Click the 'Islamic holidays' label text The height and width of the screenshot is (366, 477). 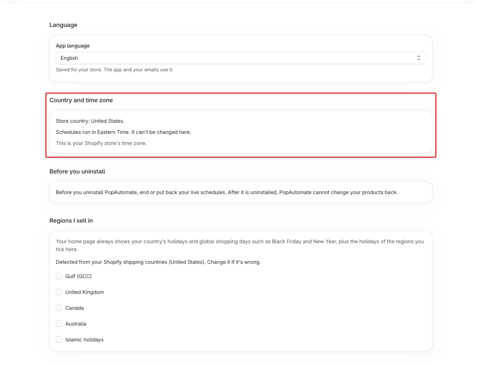84,340
